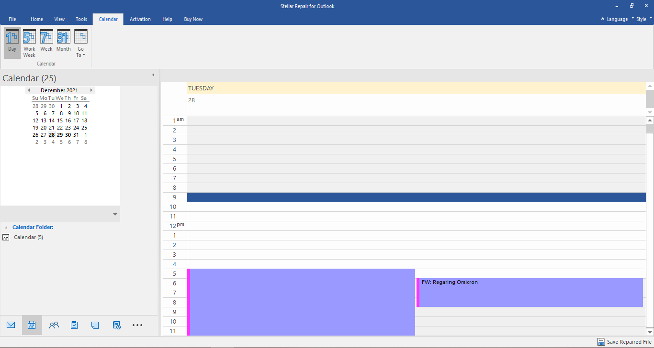Select December 28 in mini calendar
Viewport: 654px width, 348px height.
point(52,135)
